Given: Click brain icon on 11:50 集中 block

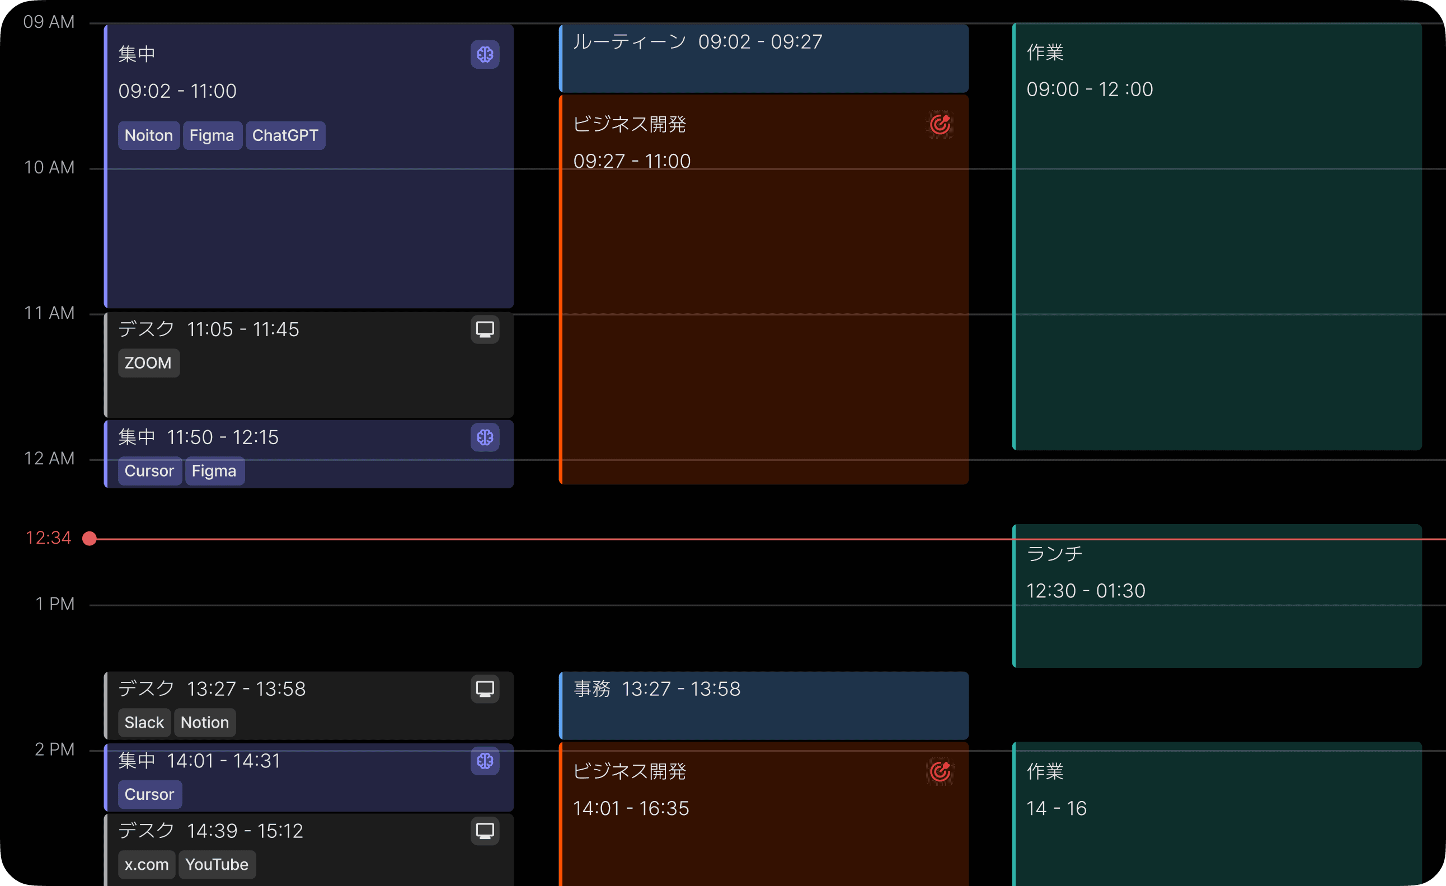Looking at the screenshot, I should pyautogui.click(x=485, y=438).
